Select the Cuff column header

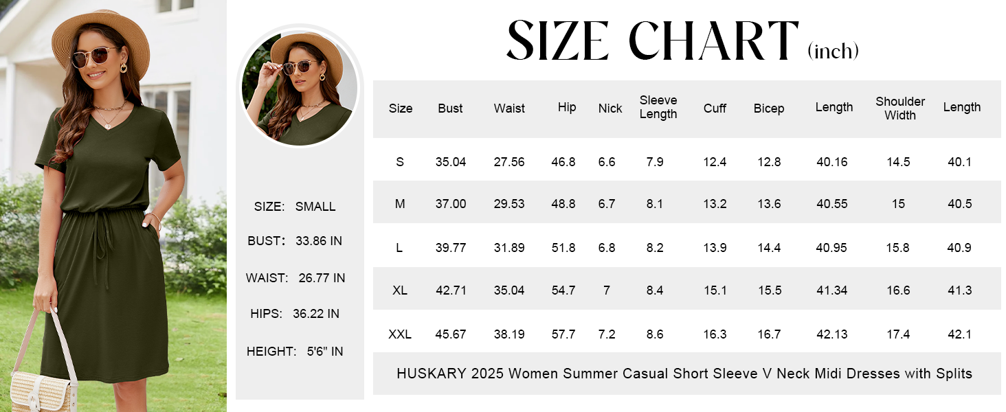[x=715, y=108]
